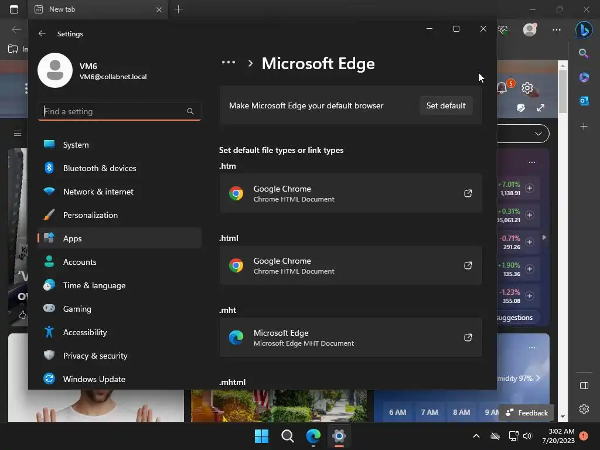600x450 pixels.
Task: Click the Set default button
Action: [x=446, y=105]
